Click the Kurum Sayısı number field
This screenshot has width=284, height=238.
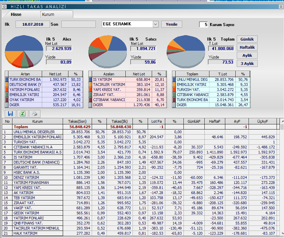[204, 24]
